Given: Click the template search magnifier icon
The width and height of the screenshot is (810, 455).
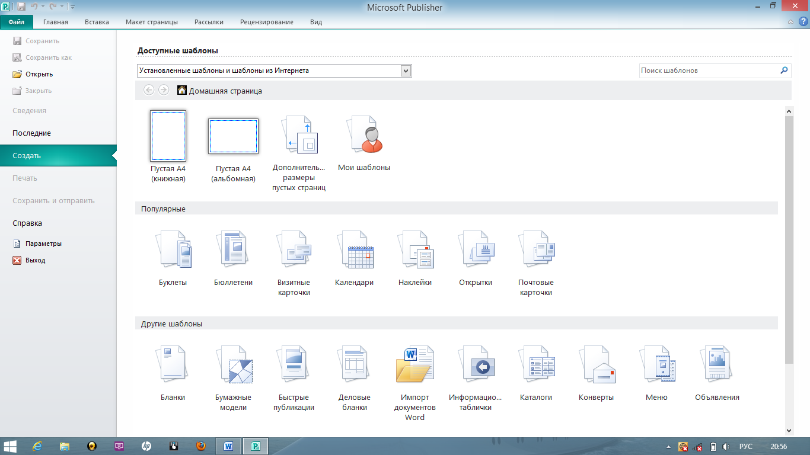Looking at the screenshot, I should tap(784, 71).
